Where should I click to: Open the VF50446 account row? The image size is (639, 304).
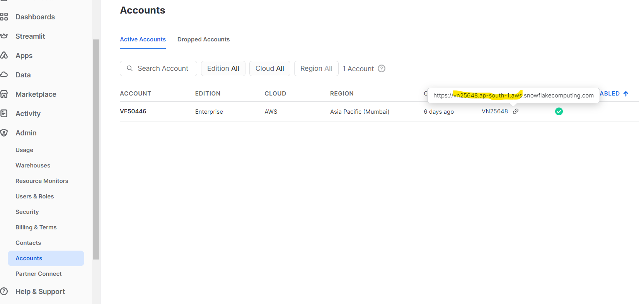[133, 111]
